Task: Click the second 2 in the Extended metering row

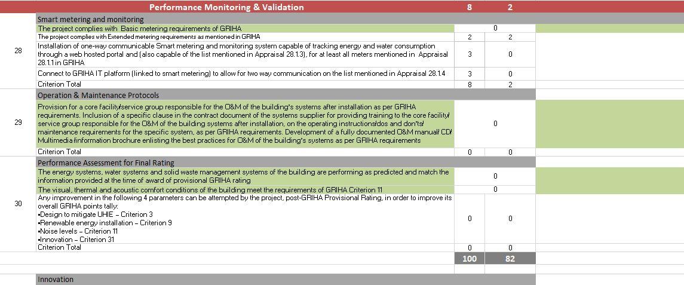Action: tap(510, 37)
